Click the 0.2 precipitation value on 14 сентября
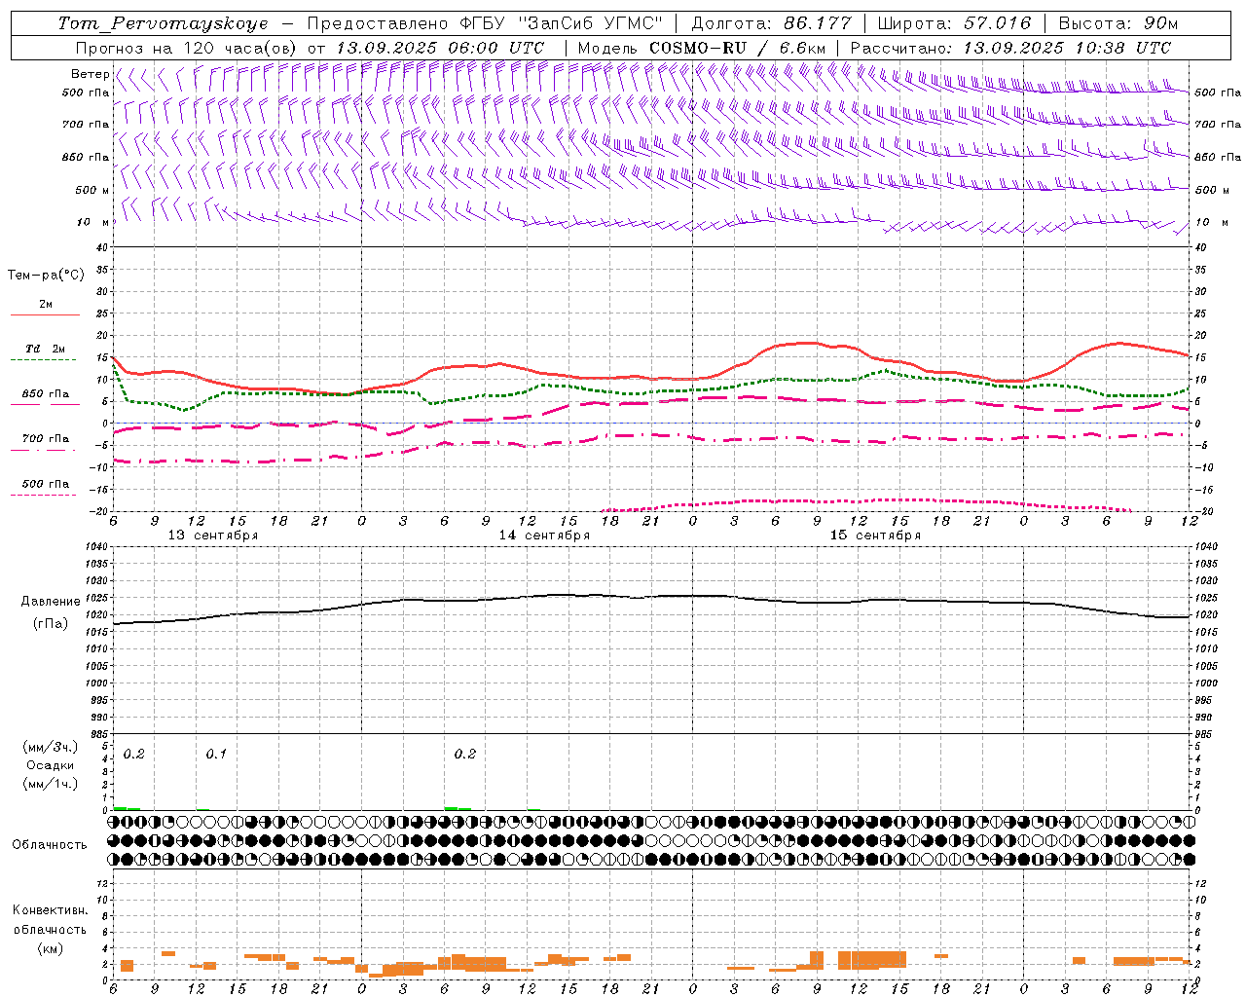 click(x=465, y=755)
